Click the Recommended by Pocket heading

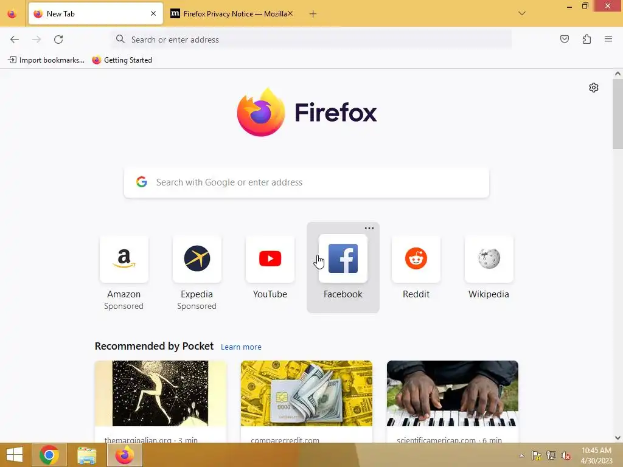click(x=154, y=346)
